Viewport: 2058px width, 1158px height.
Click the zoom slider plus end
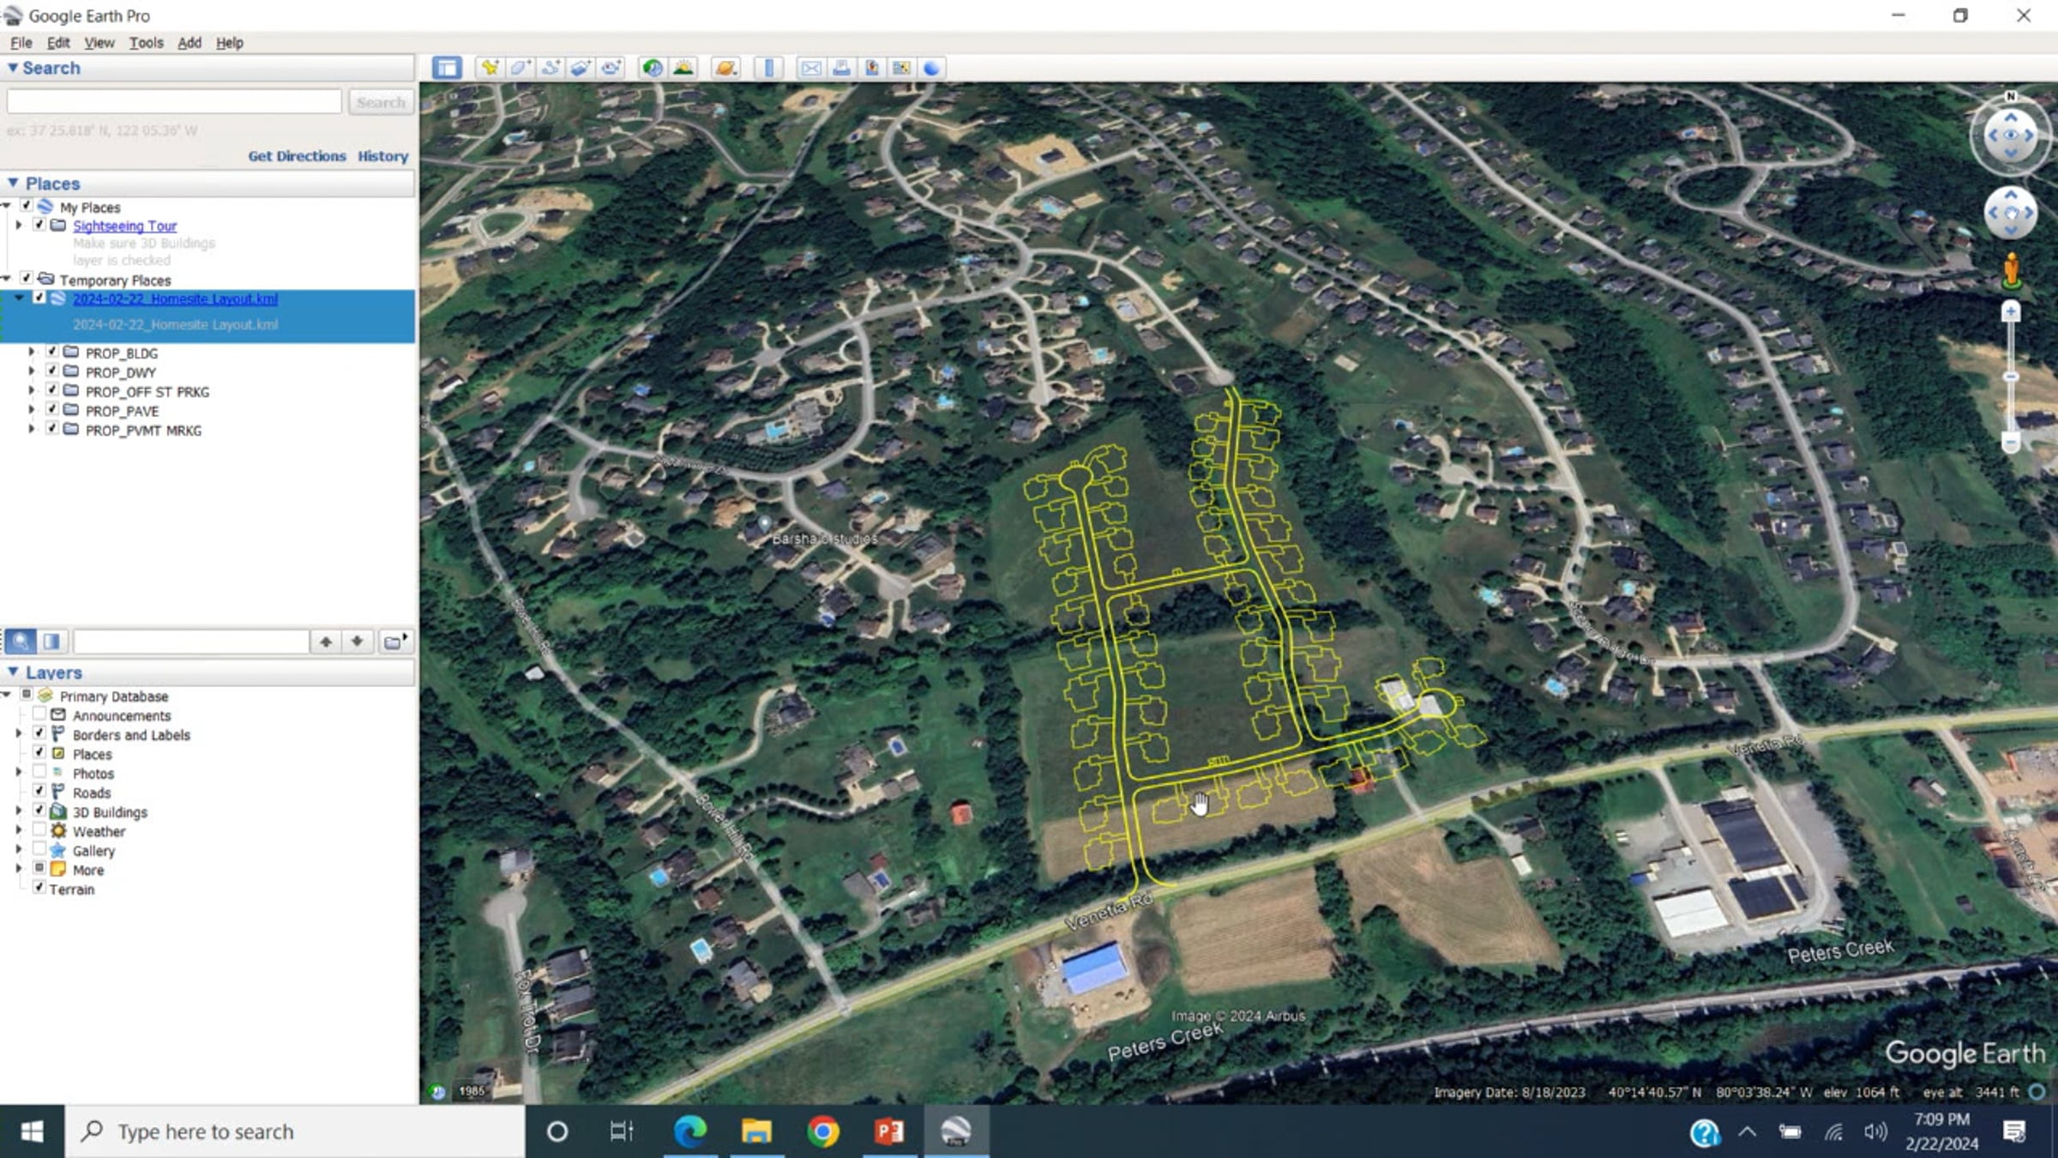click(2011, 312)
